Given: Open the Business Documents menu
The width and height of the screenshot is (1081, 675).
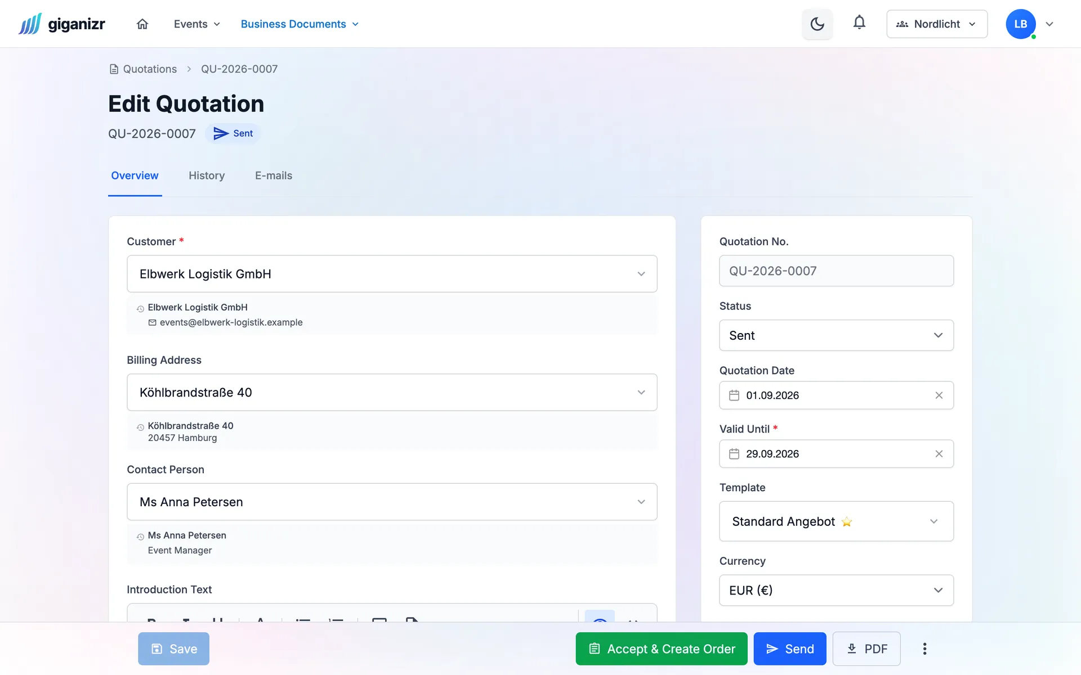Looking at the screenshot, I should click(x=300, y=24).
